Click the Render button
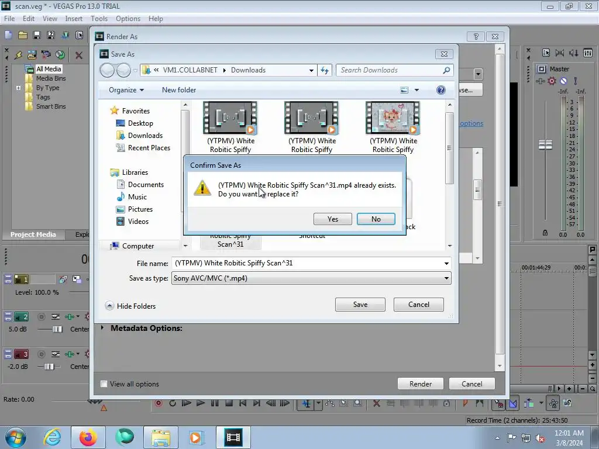The width and height of the screenshot is (599, 449). coord(420,384)
